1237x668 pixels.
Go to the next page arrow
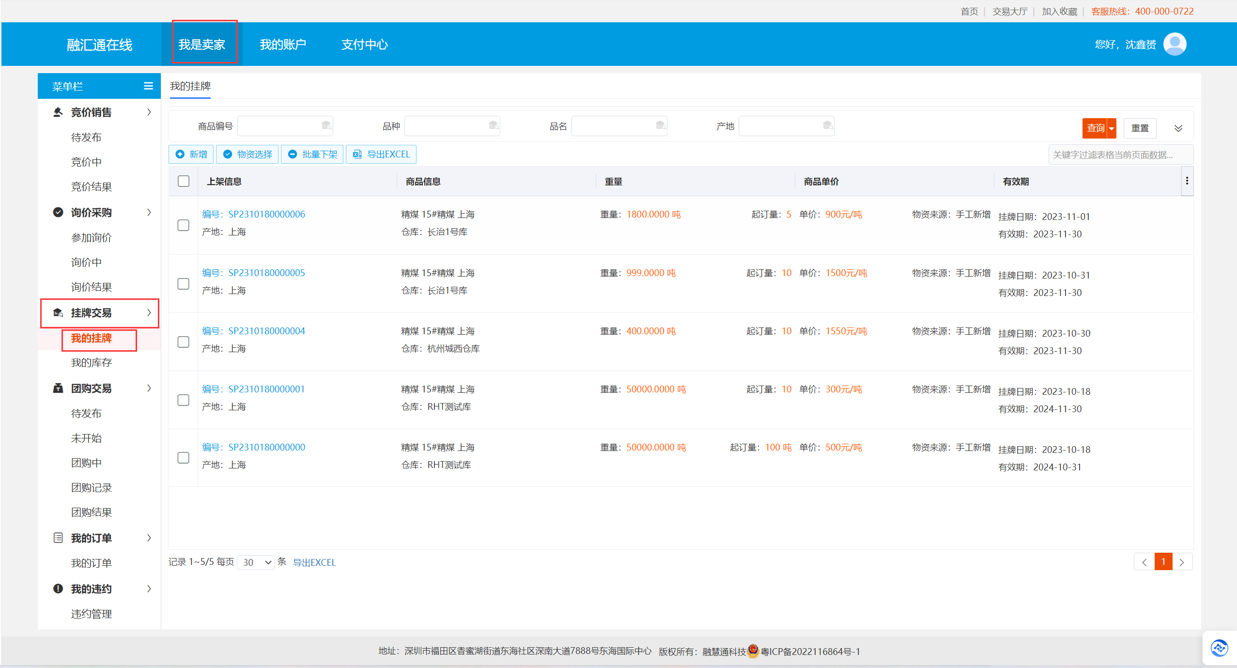pos(1182,562)
